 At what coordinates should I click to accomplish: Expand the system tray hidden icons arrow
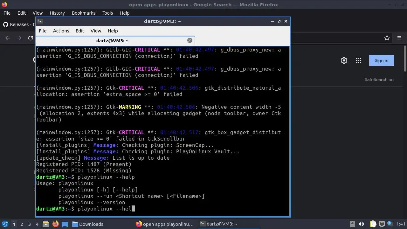[x=352, y=224]
